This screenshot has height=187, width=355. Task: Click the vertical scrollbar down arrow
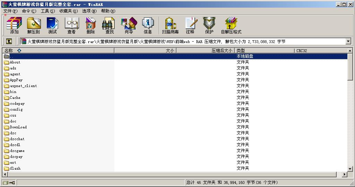click(x=350, y=169)
